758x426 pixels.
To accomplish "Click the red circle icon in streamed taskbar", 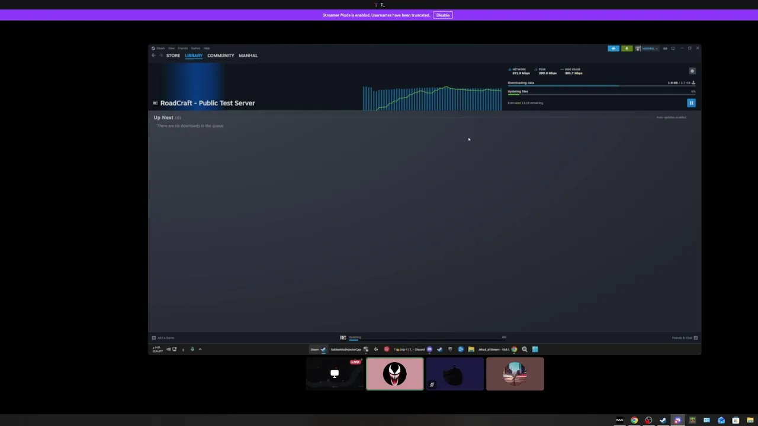I will [x=386, y=349].
